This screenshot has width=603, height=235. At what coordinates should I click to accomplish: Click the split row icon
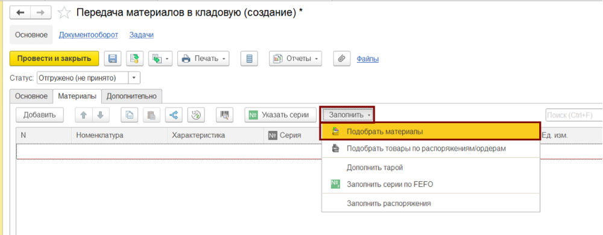click(x=174, y=115)
